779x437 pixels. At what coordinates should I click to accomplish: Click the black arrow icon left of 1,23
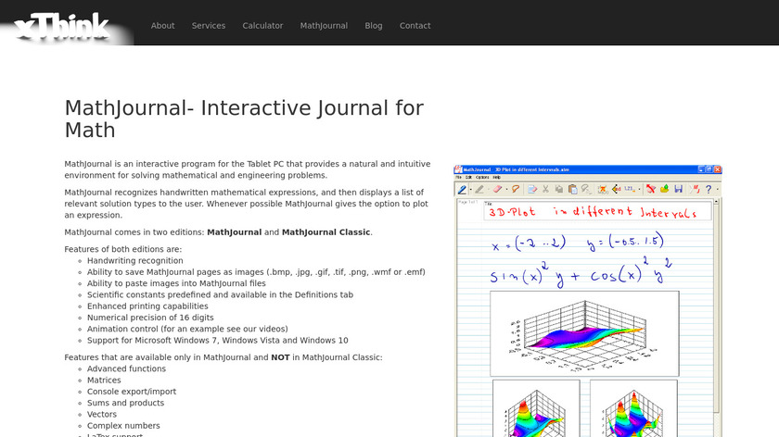(x=616, y=189)
